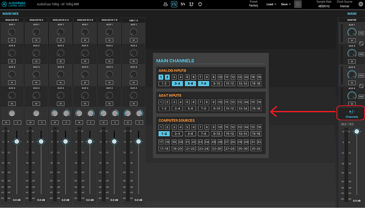Click the stereo link icon between AUX 1 and AUX 2 master
The height and width of the screenshot is (208, 365).
click(x=361, y=43)
